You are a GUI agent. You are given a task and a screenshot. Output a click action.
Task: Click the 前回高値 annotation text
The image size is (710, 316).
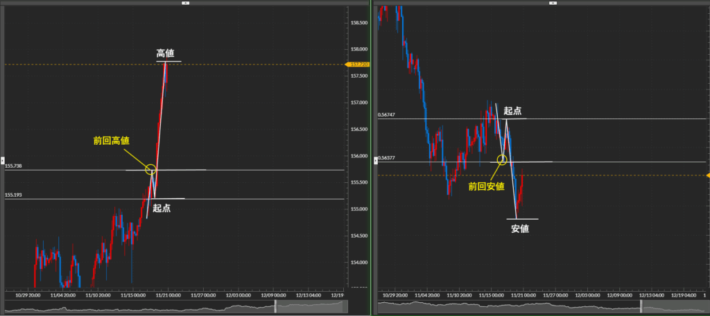(x=111, y=141)
